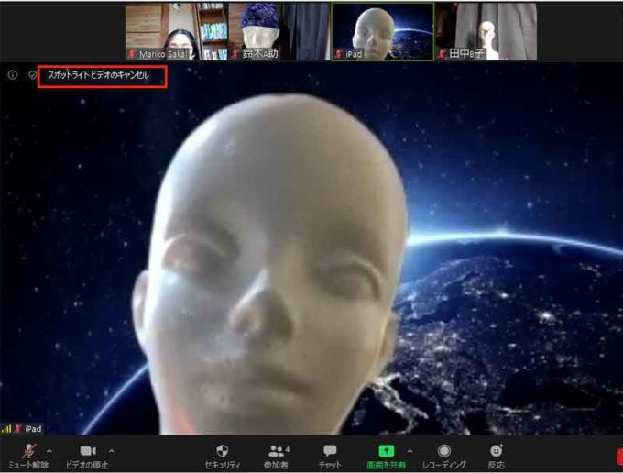Unmute microphone with ミュート解除 button
This screenshot has width=623, height=473.
pos(28,456)
